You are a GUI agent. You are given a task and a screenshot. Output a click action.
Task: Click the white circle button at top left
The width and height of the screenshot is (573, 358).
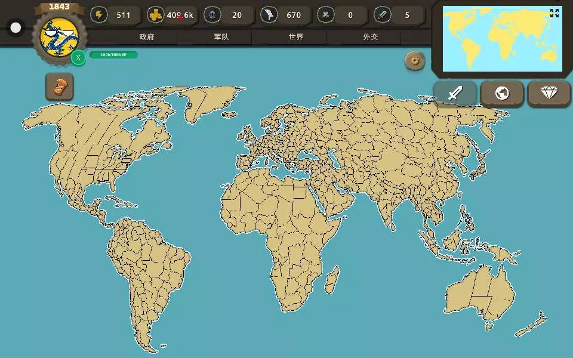click(x=16, y=27)
